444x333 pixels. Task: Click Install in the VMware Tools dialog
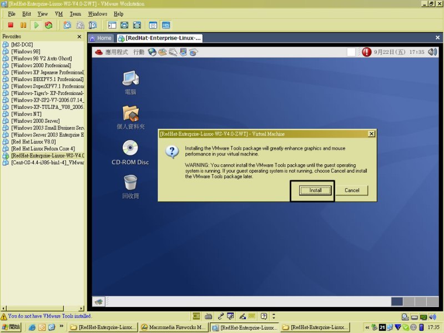pos(315,190)
